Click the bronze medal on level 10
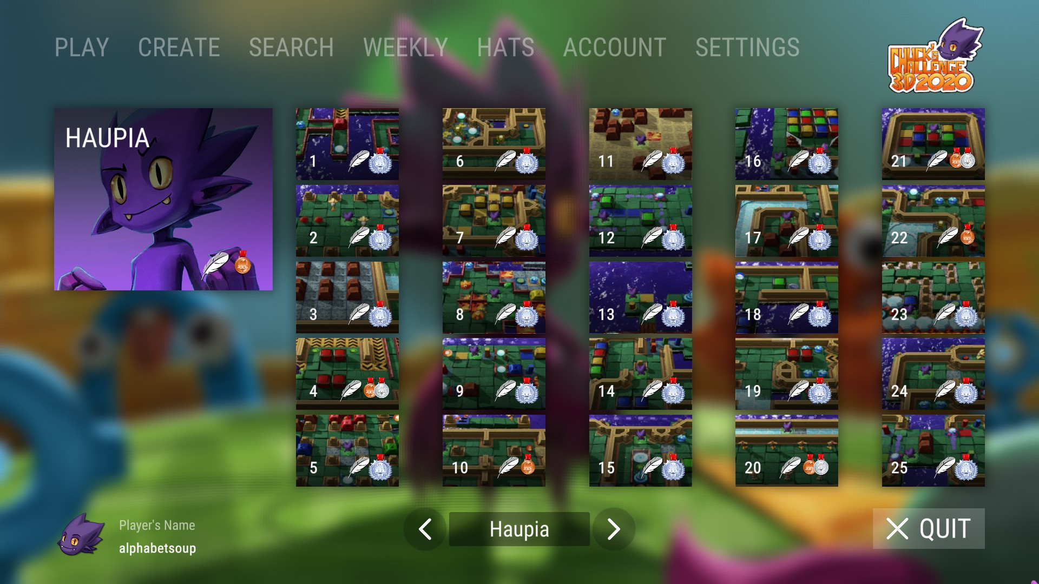Image resolution: width=1039 pixels, height=584 pixels. [528, 464]
